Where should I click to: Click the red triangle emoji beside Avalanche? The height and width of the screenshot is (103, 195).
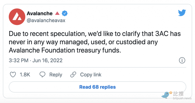tap(57, 13)
